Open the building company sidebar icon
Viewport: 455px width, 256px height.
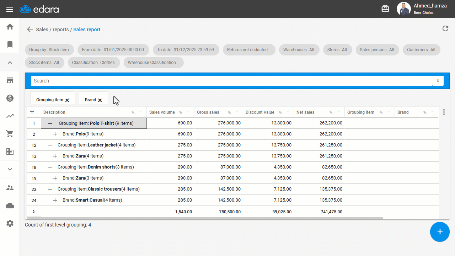click(x=10, y=151)
